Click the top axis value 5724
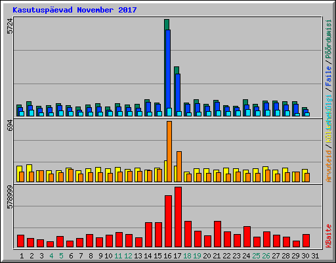 [x=10, y=26]
